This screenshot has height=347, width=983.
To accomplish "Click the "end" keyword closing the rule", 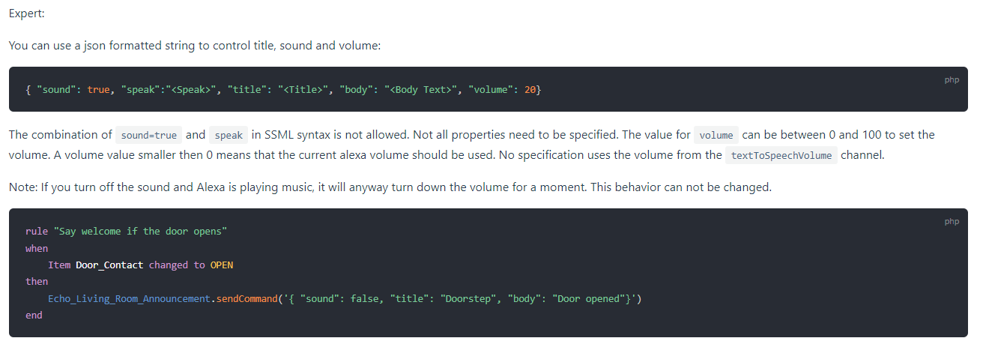I will click(34, 316).
